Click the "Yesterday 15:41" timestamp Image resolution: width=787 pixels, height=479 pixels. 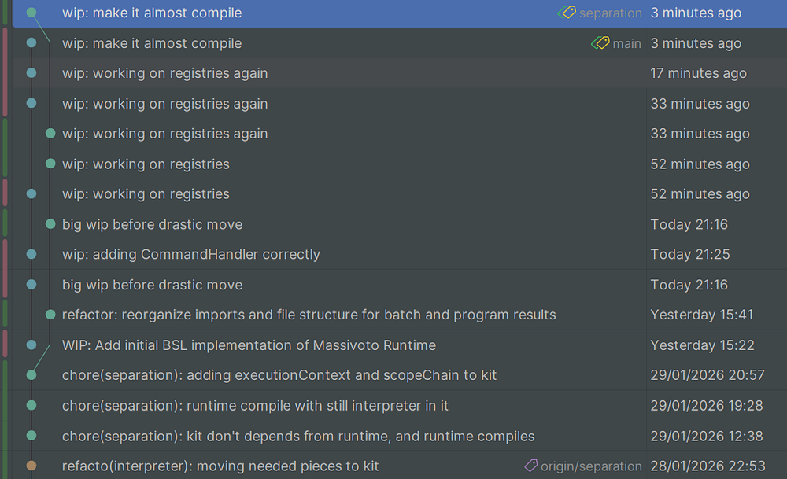(701, 315)
